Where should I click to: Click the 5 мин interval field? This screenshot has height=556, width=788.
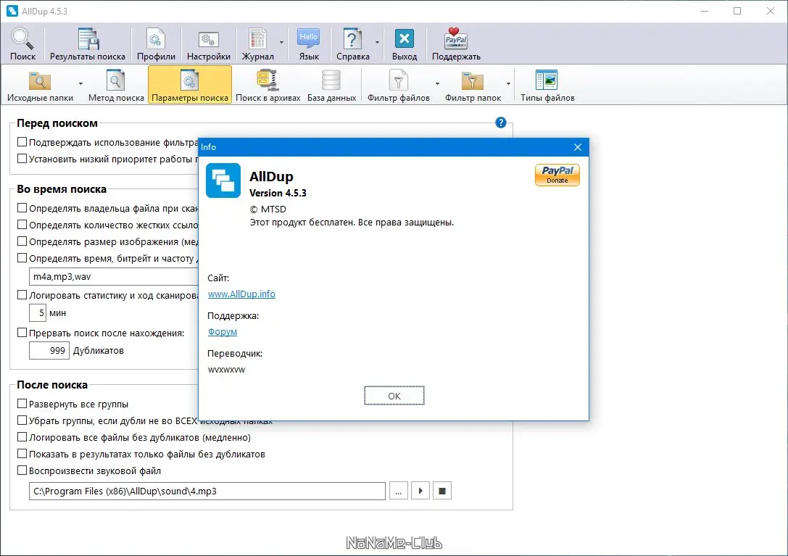point(38,312)
